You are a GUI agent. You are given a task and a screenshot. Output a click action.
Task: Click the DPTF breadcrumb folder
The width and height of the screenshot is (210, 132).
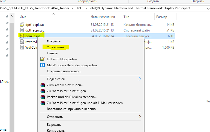click(x=79, y=8)
